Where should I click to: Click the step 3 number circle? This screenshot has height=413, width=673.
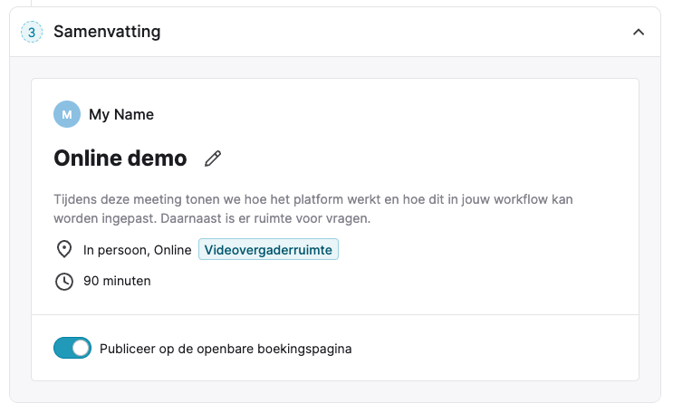click(32, 32)
